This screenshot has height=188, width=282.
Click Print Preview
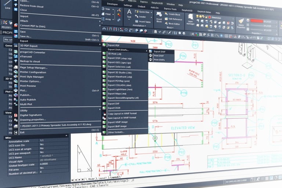click(28, 86)
